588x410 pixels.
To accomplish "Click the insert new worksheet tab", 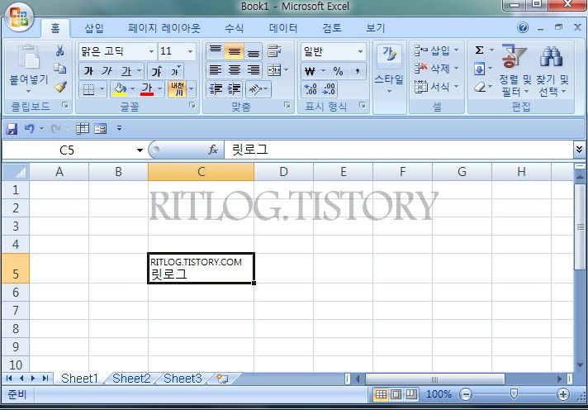I will tap(223, 379).
